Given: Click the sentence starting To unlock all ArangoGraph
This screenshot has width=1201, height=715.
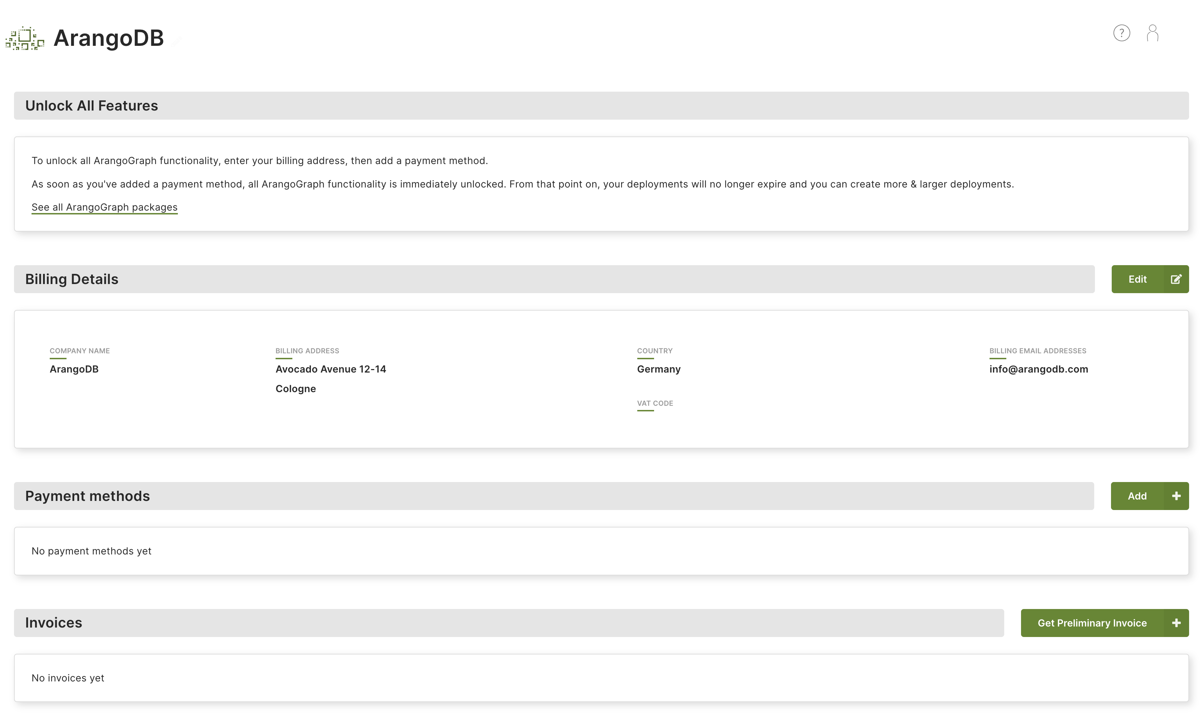Looking at the screenshot, I should 259,161.
